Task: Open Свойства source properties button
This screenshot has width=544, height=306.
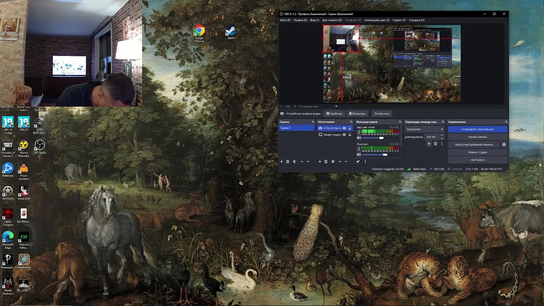Action: [334, 113]
